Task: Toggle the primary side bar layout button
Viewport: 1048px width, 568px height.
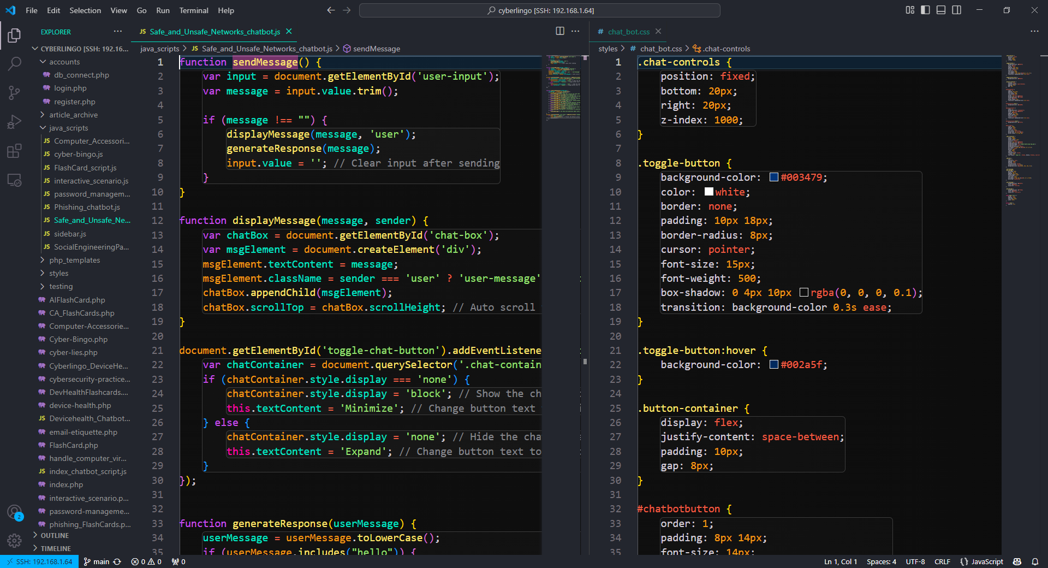Action: tap(925, 10)
